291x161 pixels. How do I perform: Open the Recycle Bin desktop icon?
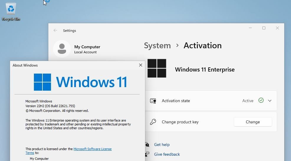pyautogui.click(x=11, y=11)
